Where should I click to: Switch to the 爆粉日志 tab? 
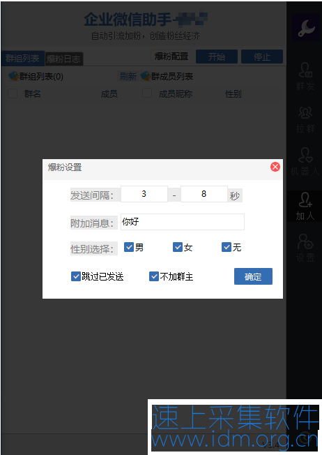coord(63,59)
